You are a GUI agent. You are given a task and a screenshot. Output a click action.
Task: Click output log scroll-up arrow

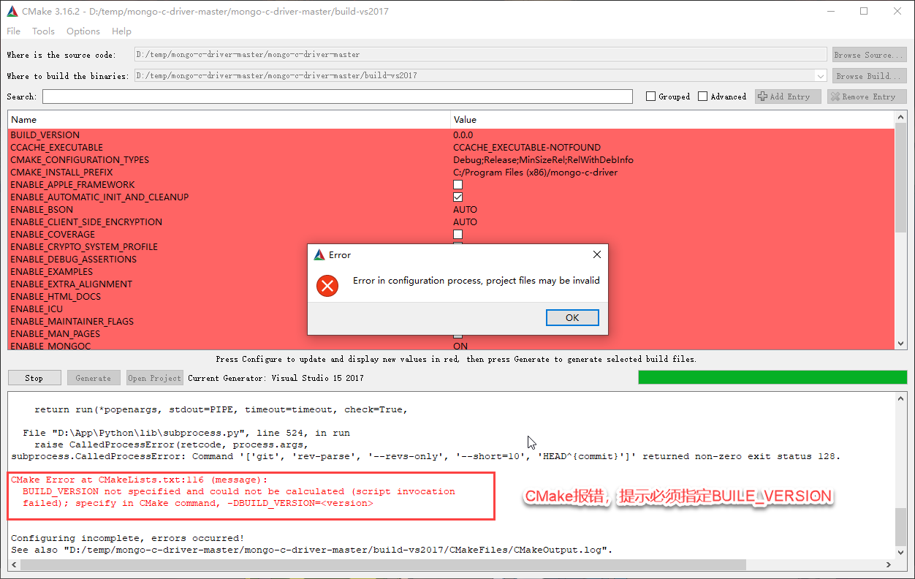(900, 398)
